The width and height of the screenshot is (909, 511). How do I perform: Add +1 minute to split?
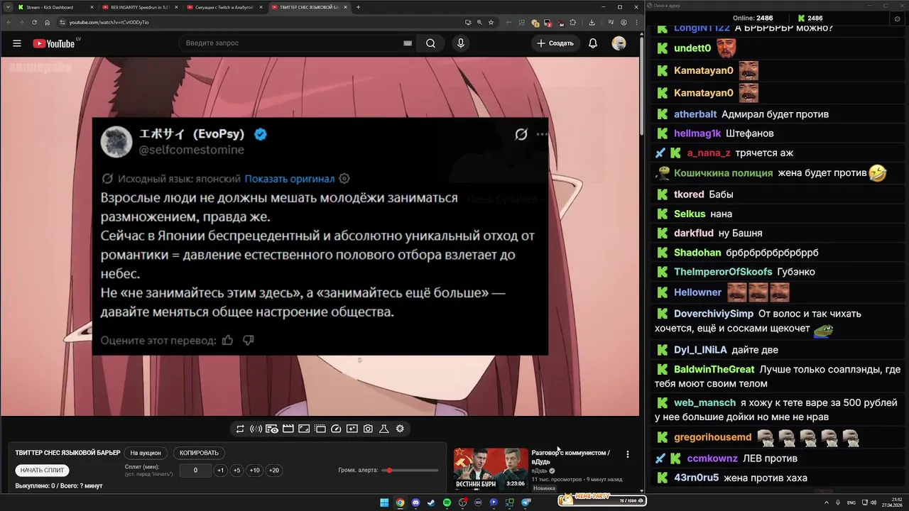click(x=221, y=470)
